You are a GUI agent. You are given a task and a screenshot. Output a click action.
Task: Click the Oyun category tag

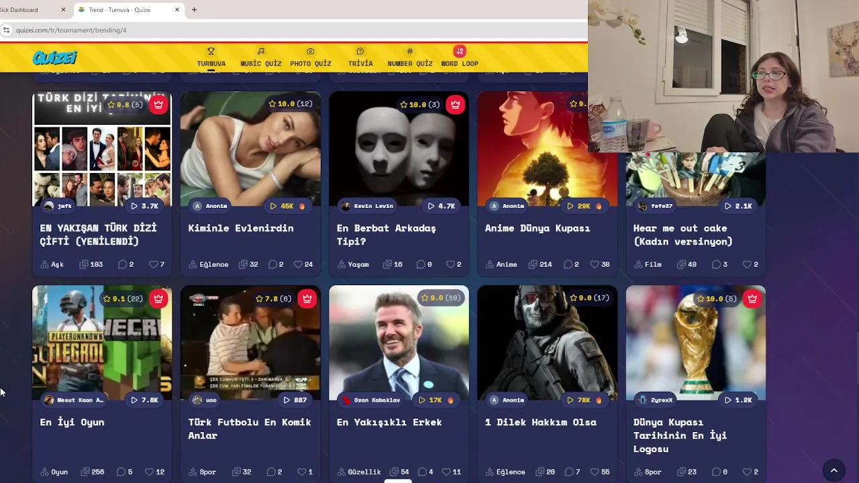click(x=54, y=472)
